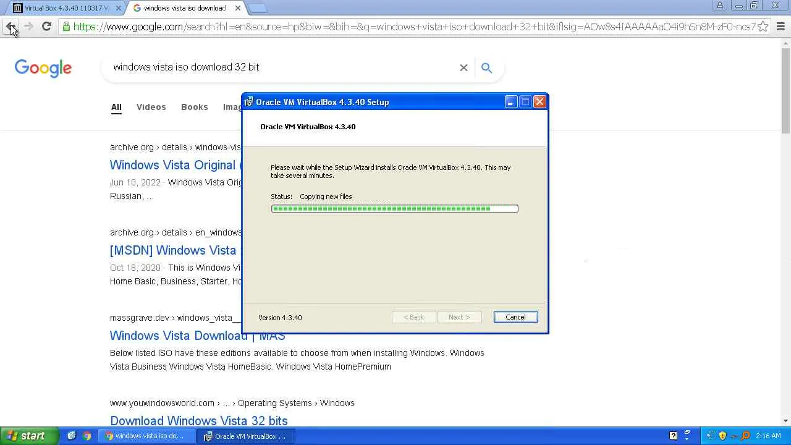Open the Windows Vista Original search result
The width and height of the screenshot is (791, 445).
[x=176, y=165]
